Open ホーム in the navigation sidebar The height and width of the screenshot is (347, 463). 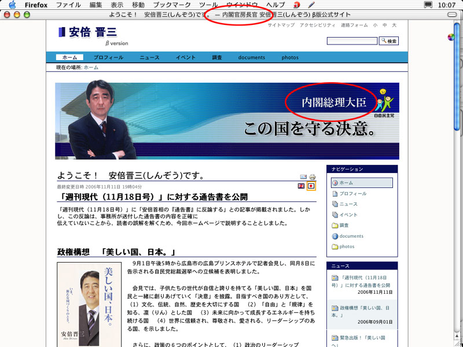(362, 183)
